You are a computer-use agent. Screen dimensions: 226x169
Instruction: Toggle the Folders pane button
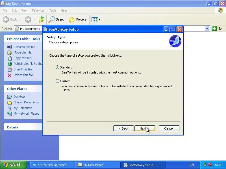(78, 19)
